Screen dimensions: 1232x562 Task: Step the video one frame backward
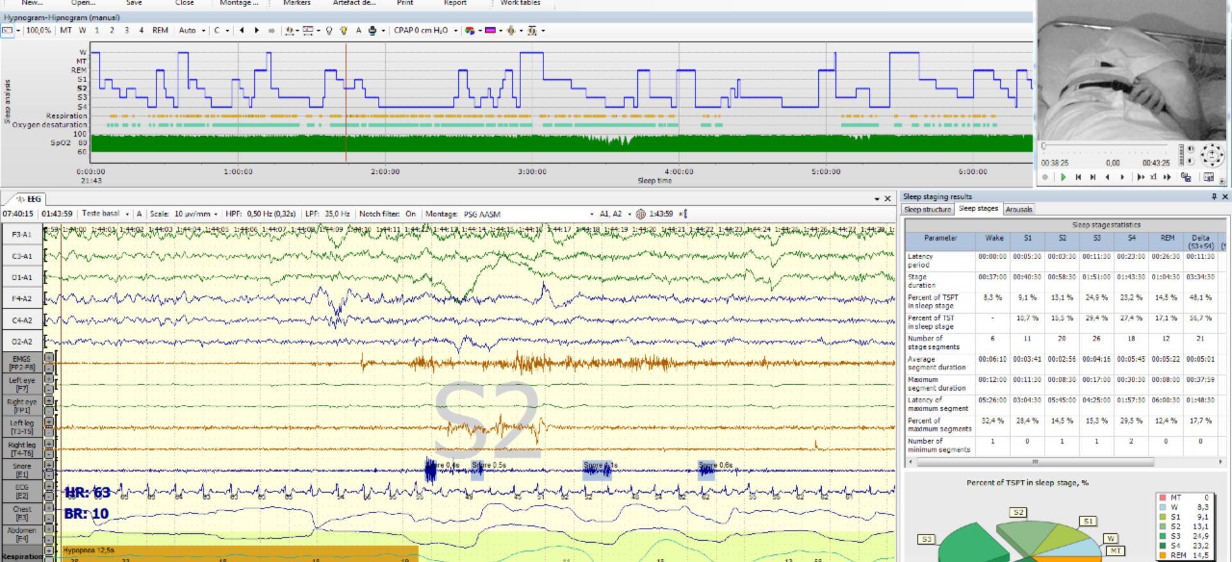(x=1108, y=177)
